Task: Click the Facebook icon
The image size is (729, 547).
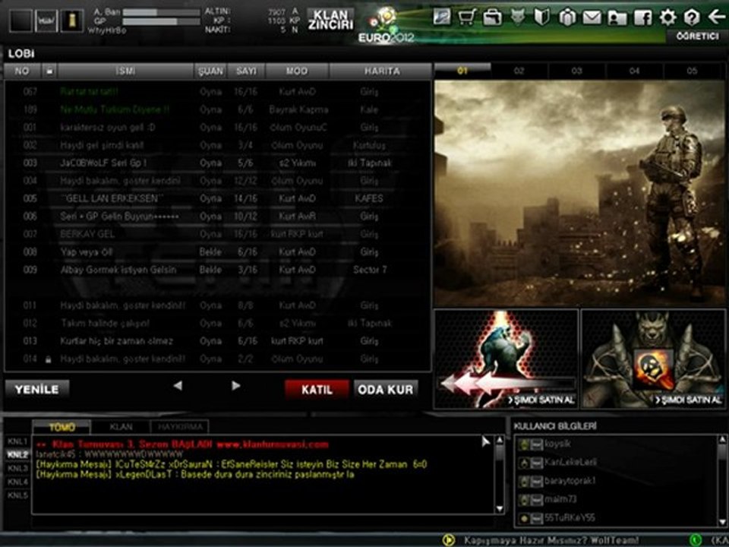Action: [x=642, y=17]
